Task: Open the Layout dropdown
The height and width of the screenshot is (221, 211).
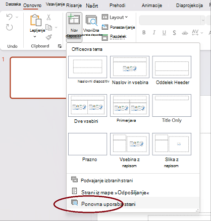Action: click(115, 17)
